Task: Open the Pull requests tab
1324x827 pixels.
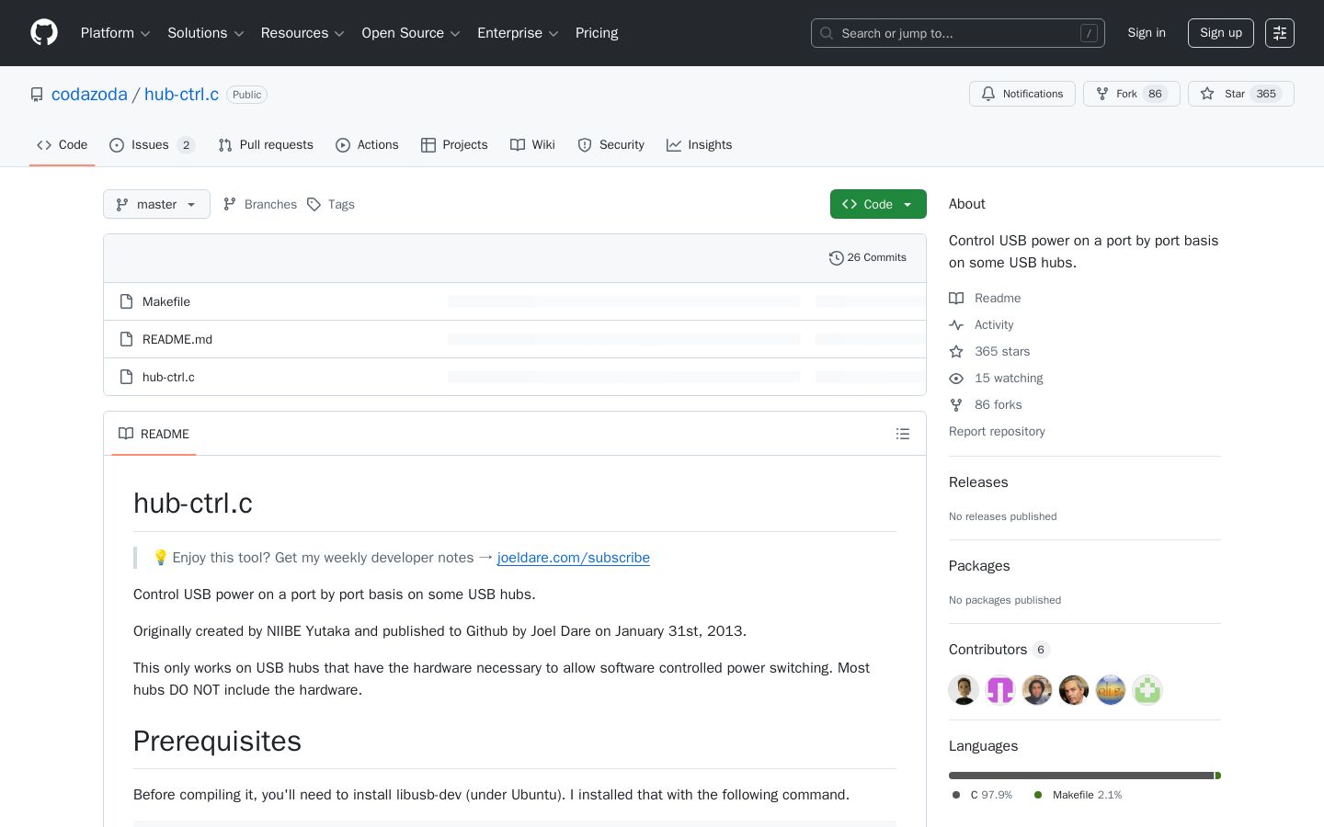Action: pos(266,145)
